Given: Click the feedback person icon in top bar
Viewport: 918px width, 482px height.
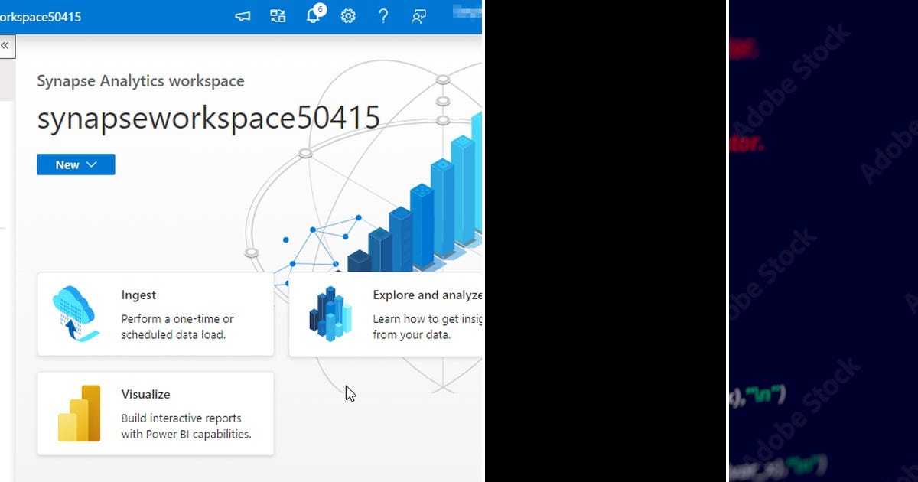Looking at the screenshot, I should coord(418,15).
